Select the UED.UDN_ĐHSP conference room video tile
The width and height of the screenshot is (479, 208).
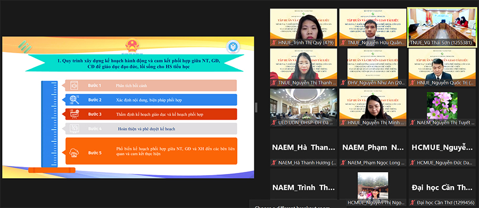click(304, 107)
